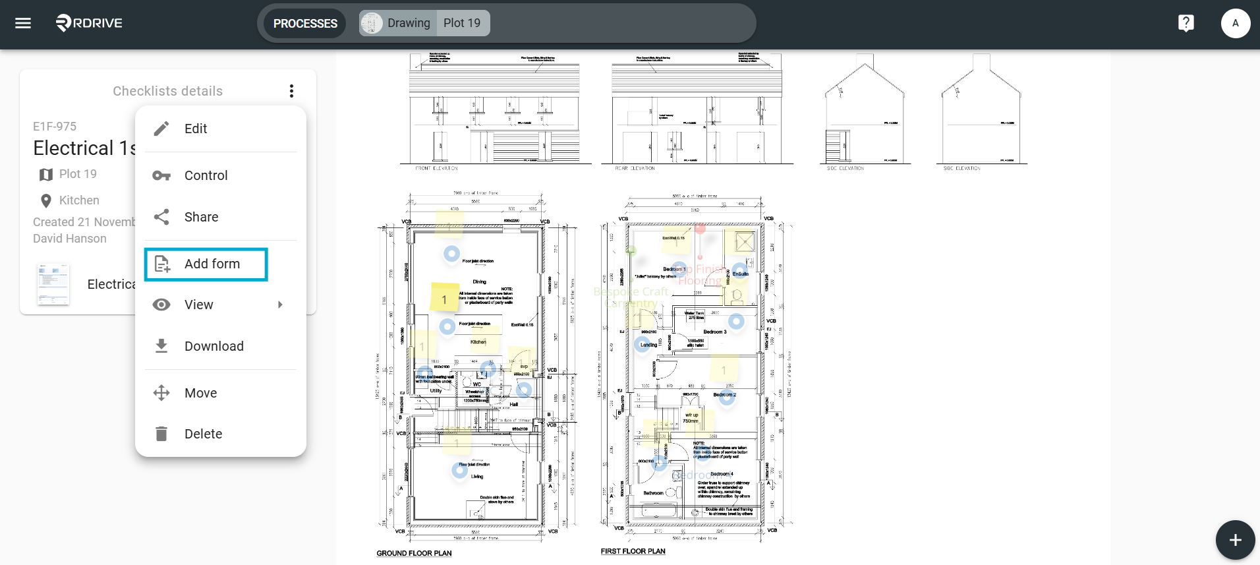Click the location pin beside Kitchen
1260x565 pixels.
45,200
